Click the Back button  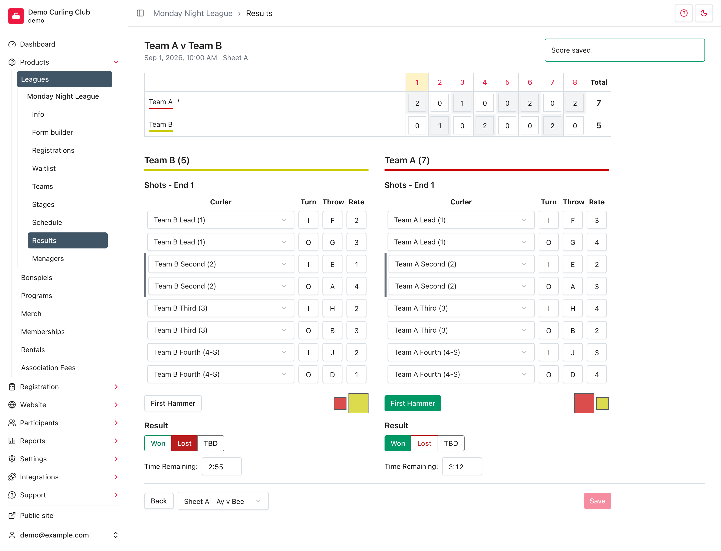(159, 501)
